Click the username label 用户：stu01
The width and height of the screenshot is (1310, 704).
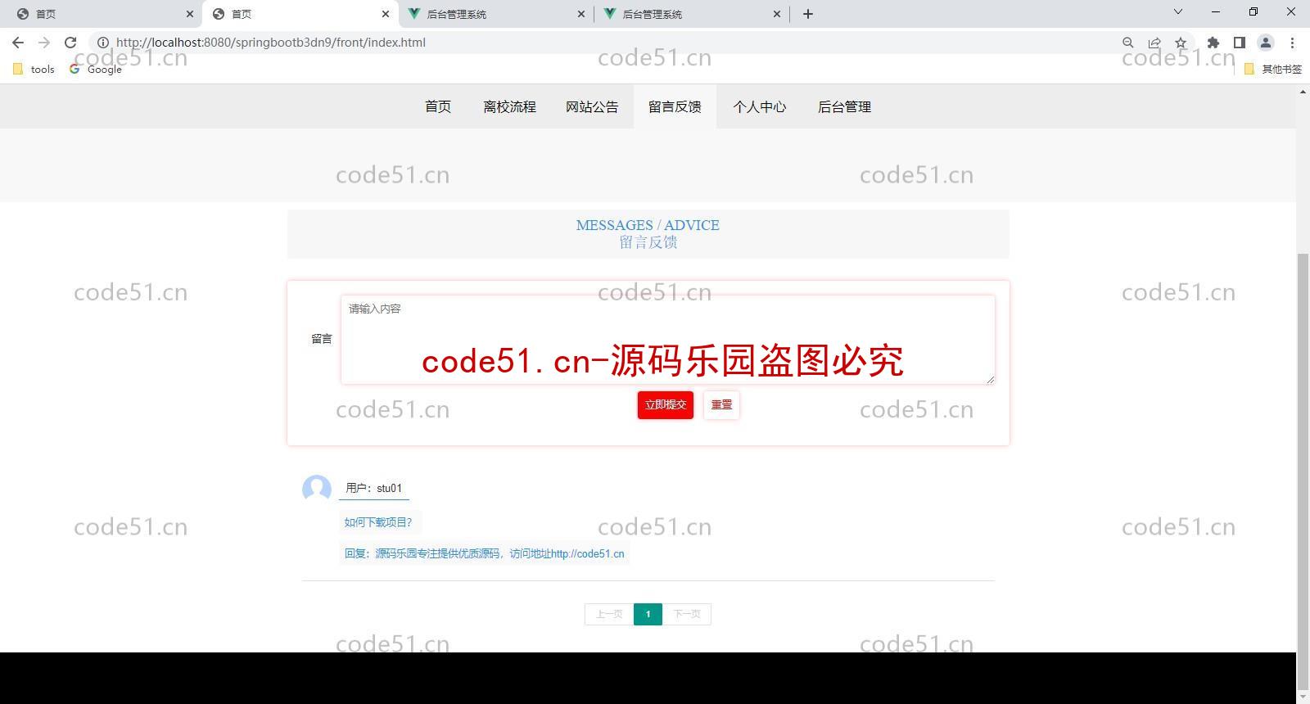point(374,488)
